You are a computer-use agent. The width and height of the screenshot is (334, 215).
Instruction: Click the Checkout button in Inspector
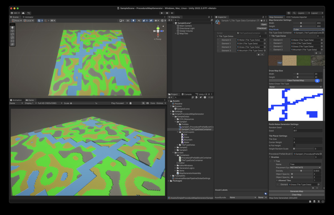click(262, 28)
